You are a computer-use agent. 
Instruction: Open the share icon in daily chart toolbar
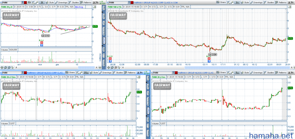pyautogui.click(x=29, y=3)
